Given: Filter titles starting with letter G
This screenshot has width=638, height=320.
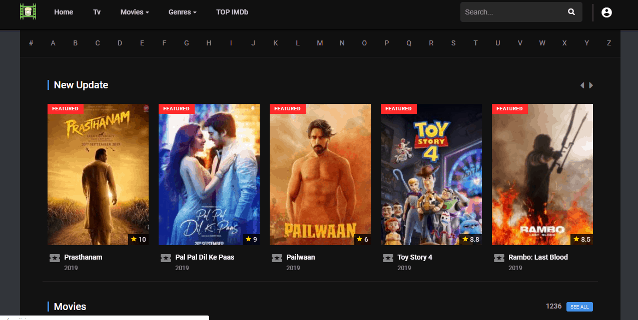Looking at the screenshot, I should pos(187,43).
